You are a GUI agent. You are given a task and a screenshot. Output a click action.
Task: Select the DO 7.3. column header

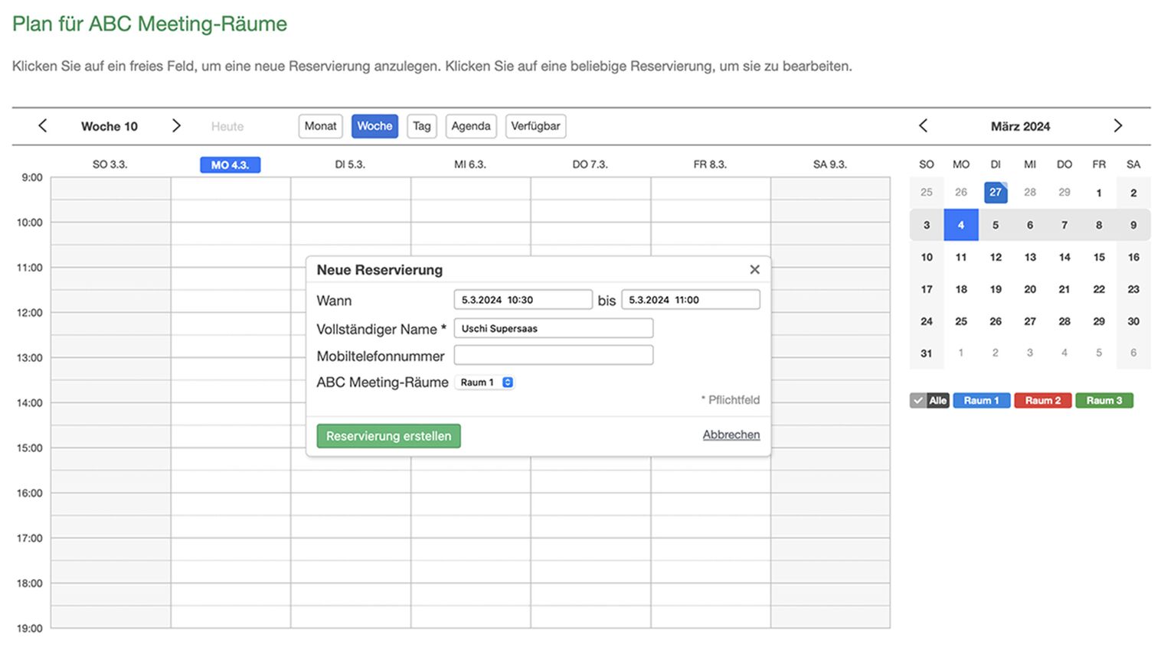[590, 164]
